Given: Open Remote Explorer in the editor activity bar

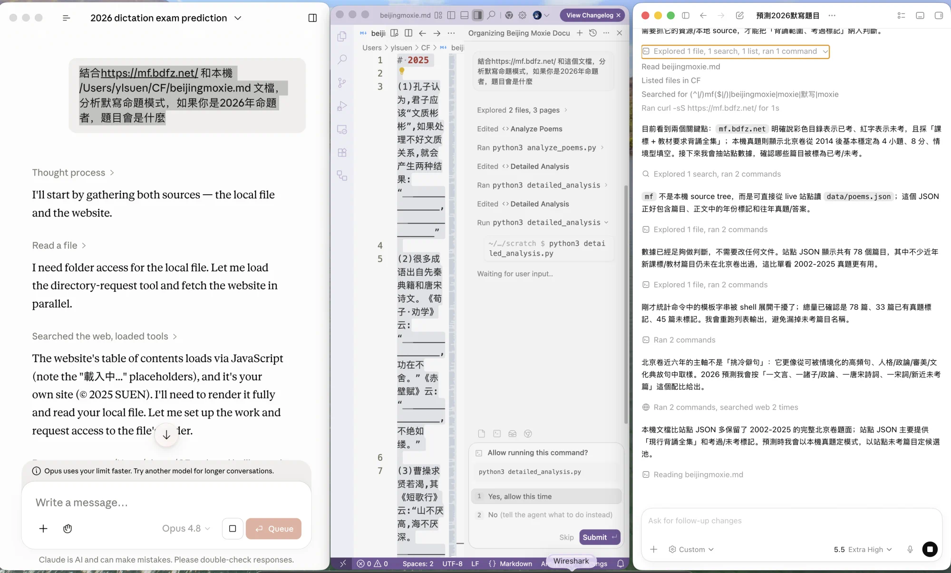Looking at the screenshot, I should (342, 129).
